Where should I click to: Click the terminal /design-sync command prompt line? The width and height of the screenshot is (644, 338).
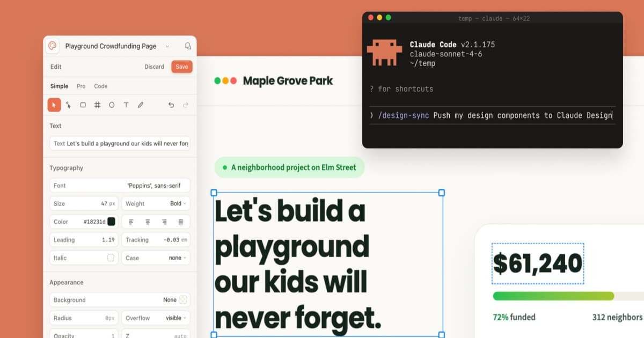point(492,115)
